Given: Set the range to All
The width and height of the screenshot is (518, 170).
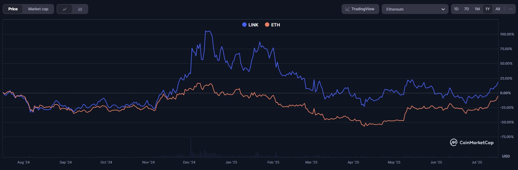Looking at the screenshot, I should point(498,9).
